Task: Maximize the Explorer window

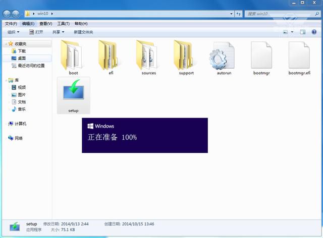Action: tap(302, 3)
